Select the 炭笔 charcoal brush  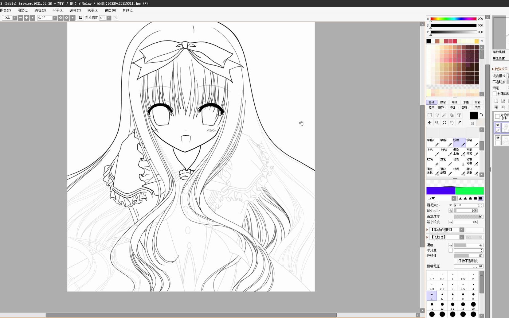pyautogui.click(x=446, y=162)
